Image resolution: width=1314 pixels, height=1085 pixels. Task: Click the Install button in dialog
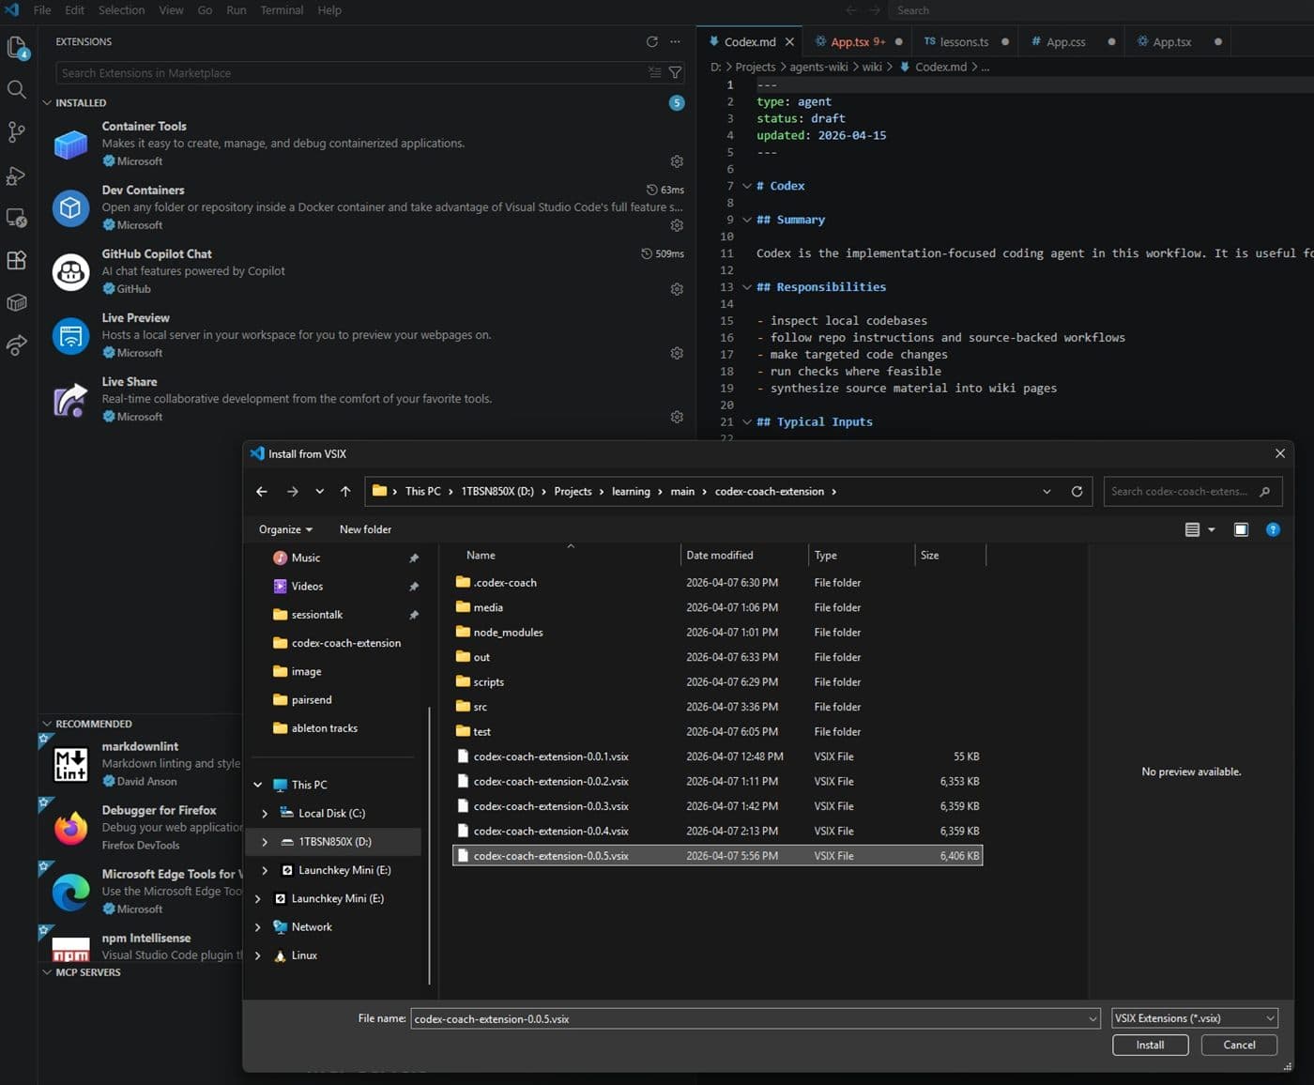[1150, 1045]
